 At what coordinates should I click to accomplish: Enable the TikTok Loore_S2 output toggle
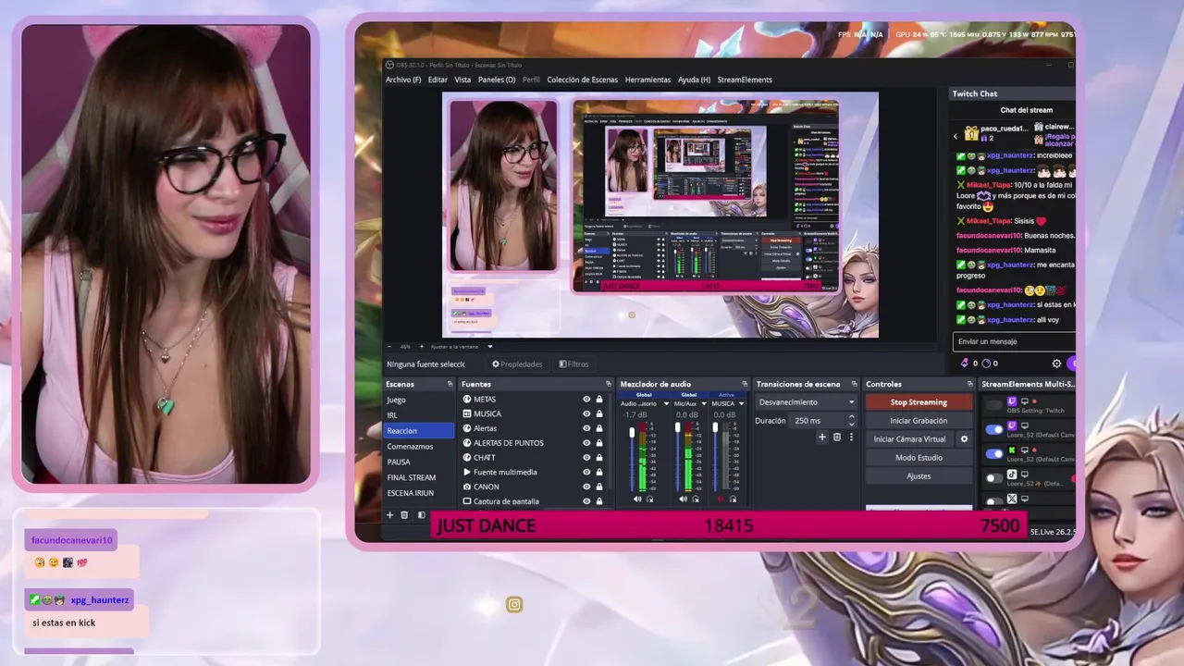pos(994,477)
